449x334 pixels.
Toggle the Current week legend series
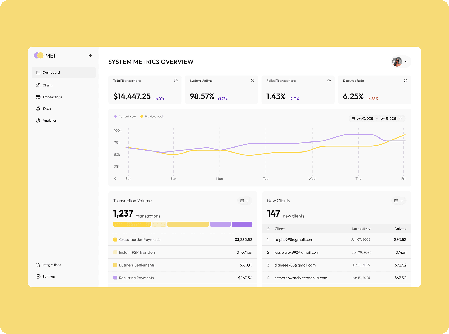coord(125,117)
